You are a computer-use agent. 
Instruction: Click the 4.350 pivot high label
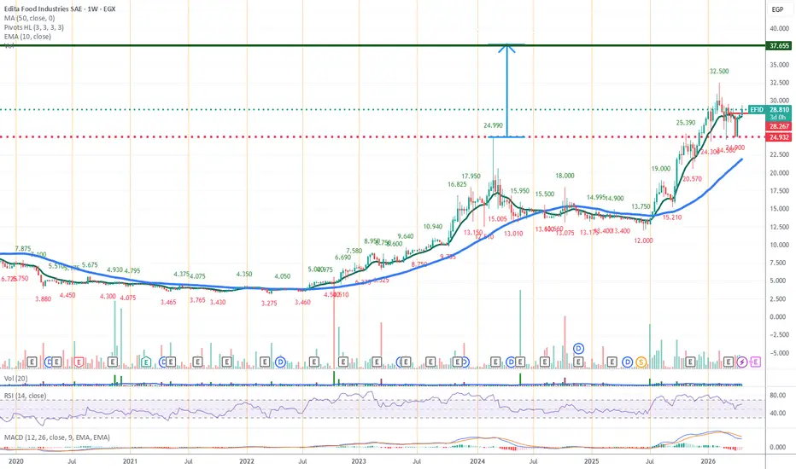click(x=244, y=274)
